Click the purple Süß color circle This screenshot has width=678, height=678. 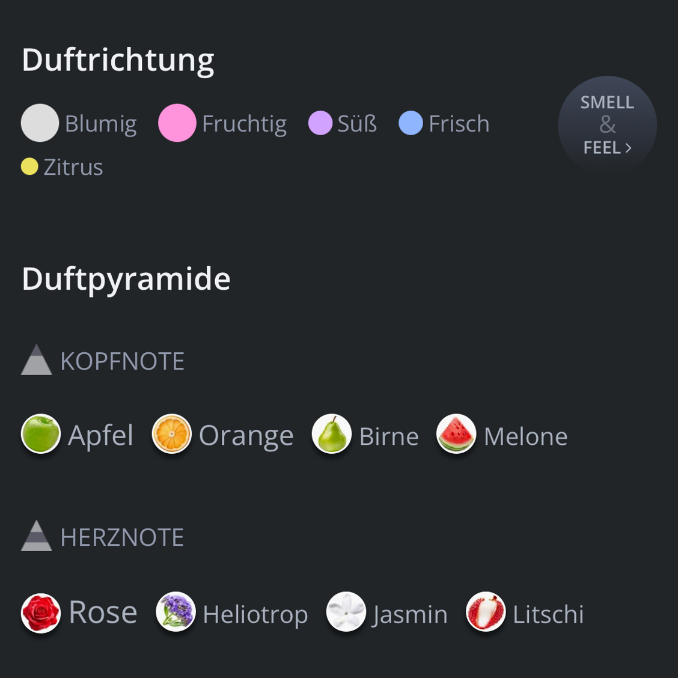pyautogui.click(x=320, y=123)
